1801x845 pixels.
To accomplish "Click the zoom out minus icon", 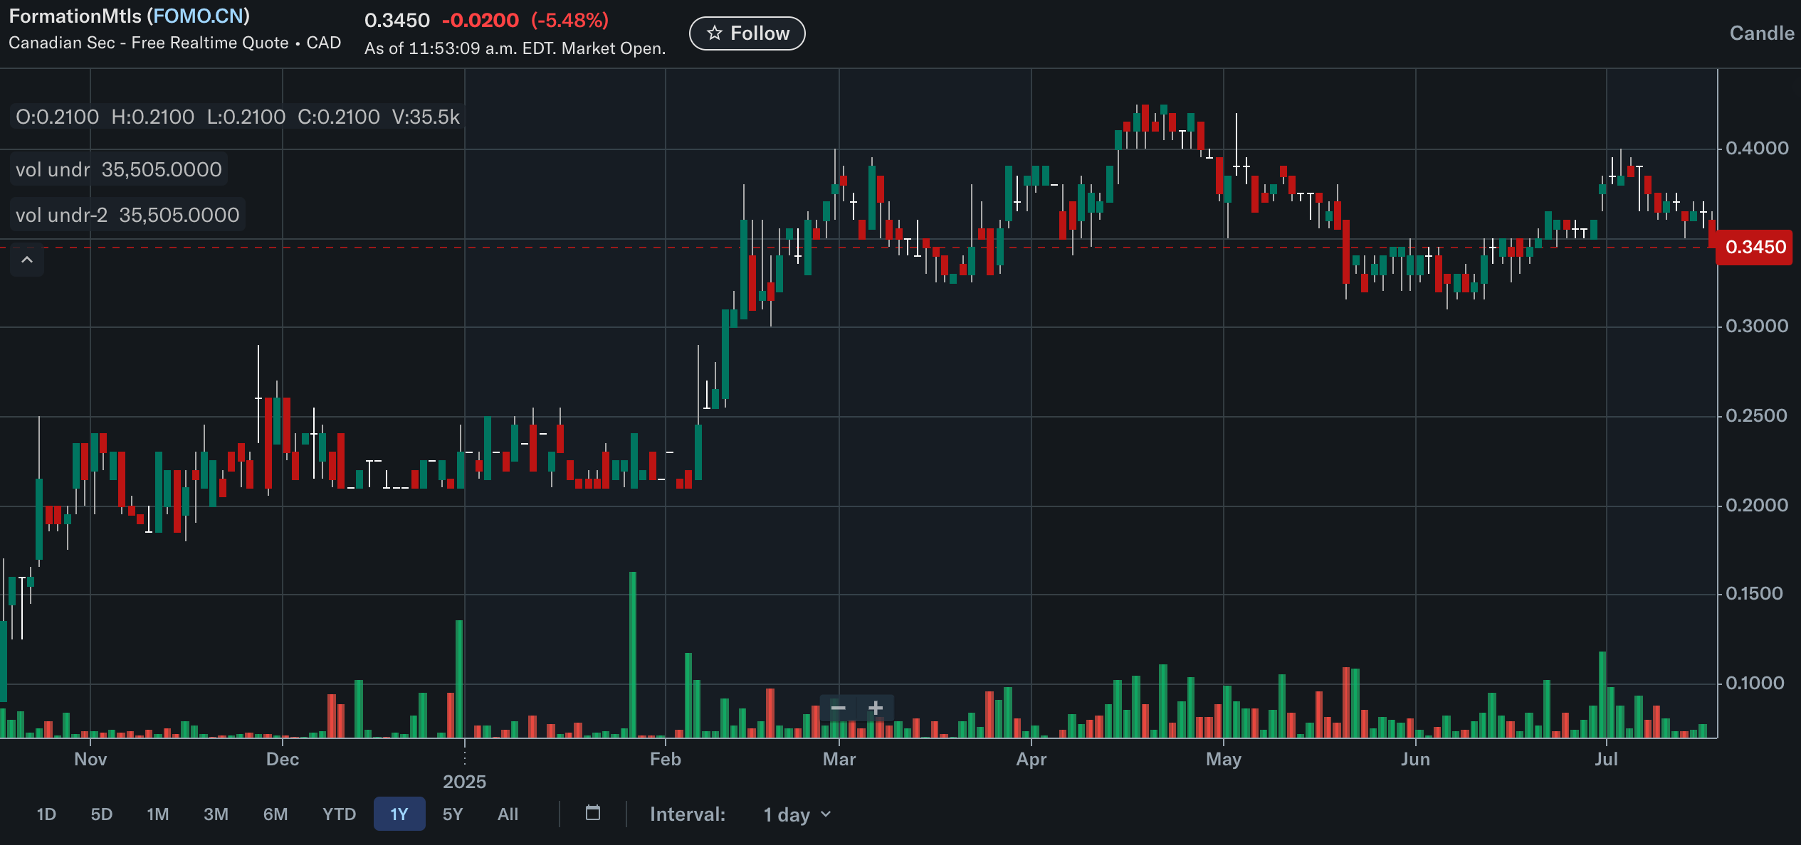I will (x=838, y=708).
